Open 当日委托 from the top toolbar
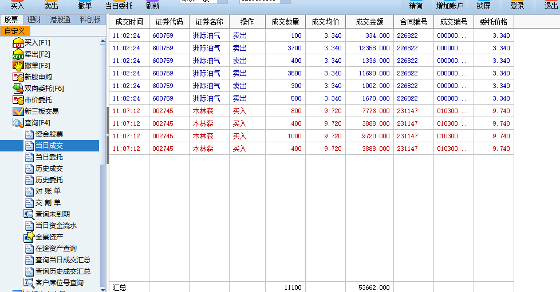Viewport: 560px width, 292px height. pos(119,5)
